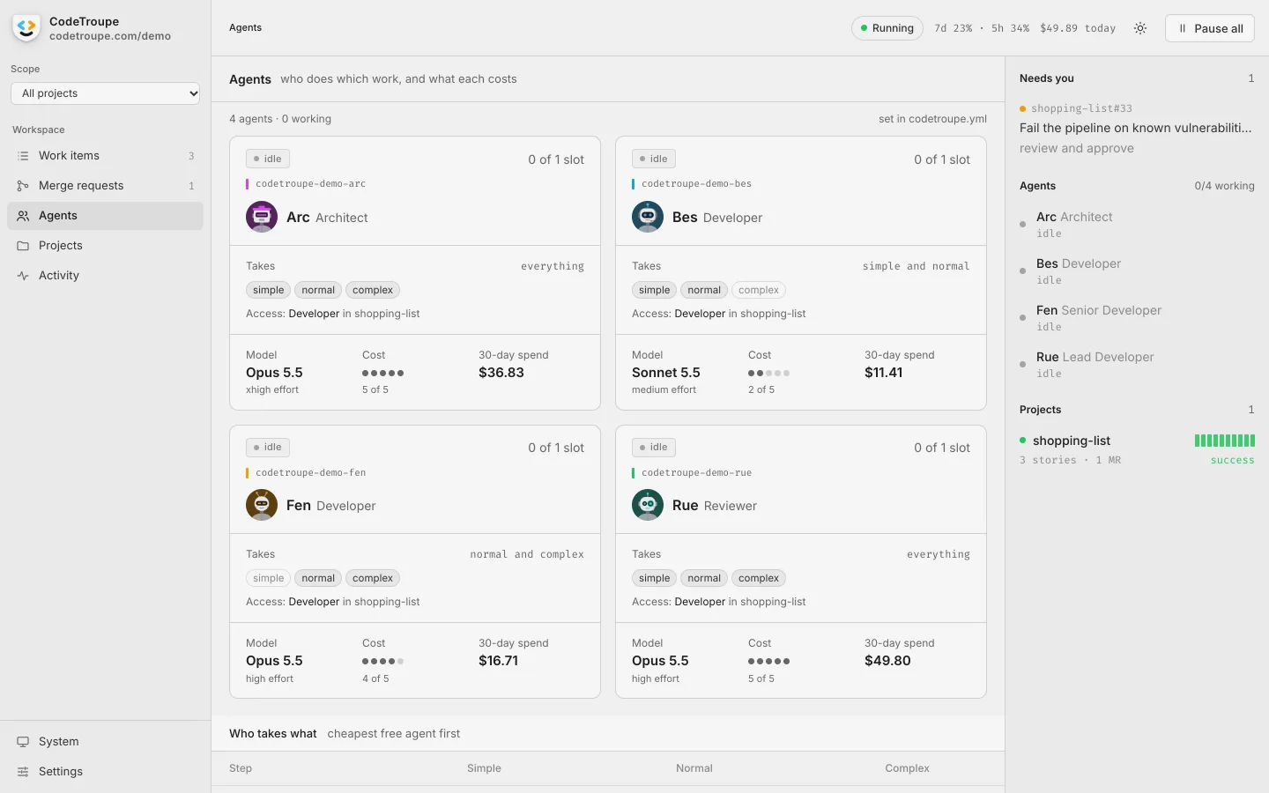Click the 'Complex' column header
This screenshot has height=793, width=1269.
coord(907,768)
